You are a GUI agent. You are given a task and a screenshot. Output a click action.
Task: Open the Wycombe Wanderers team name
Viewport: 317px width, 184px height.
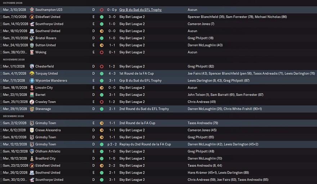[51, 80]
